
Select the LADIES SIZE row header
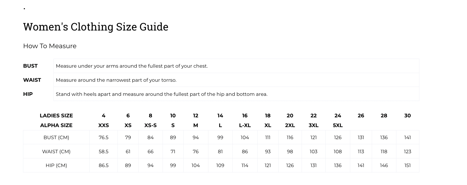click(x=56, y=116)
